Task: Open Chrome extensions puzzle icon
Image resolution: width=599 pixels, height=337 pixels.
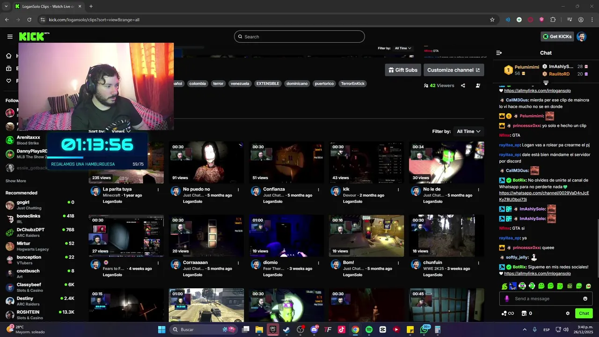Action: click(x=553, y=20)
